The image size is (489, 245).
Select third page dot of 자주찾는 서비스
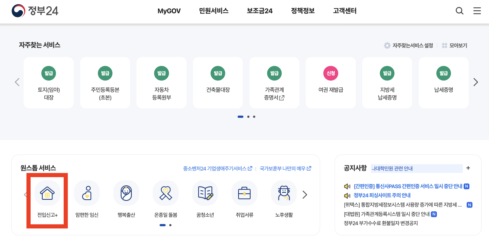254,117
